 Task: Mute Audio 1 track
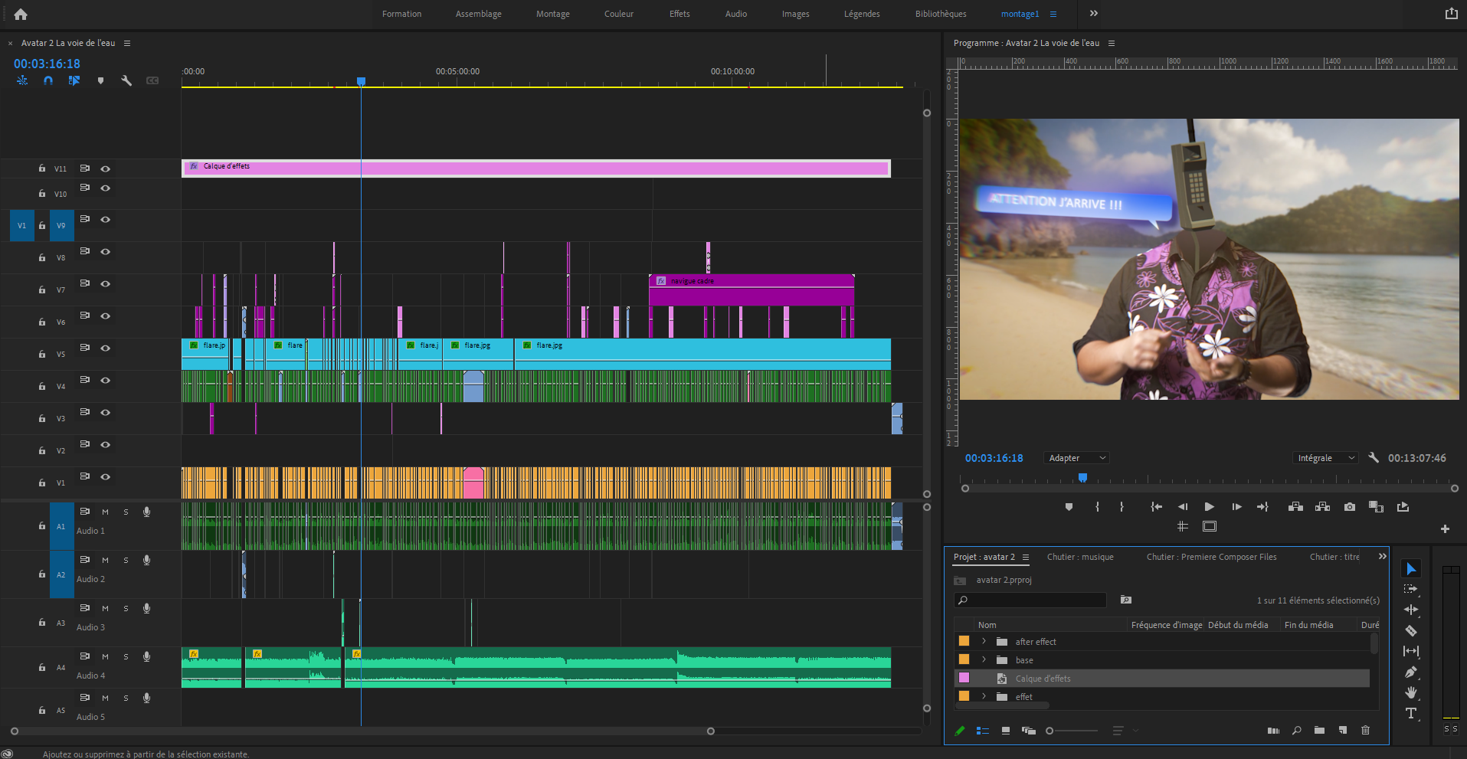(x=105, y=512)
